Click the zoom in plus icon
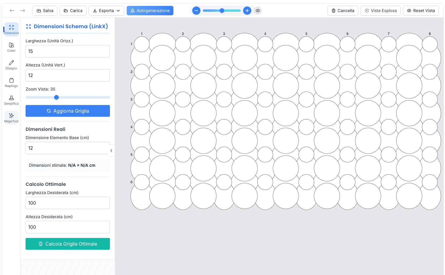 [x=247, y=11]
